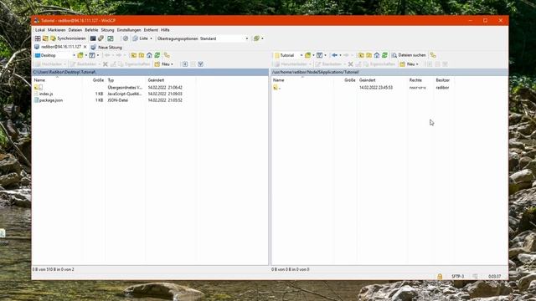Click the lock icon in the status bar
The width and height of the screenshot is (536, 301).
click(x=440, y=276)
